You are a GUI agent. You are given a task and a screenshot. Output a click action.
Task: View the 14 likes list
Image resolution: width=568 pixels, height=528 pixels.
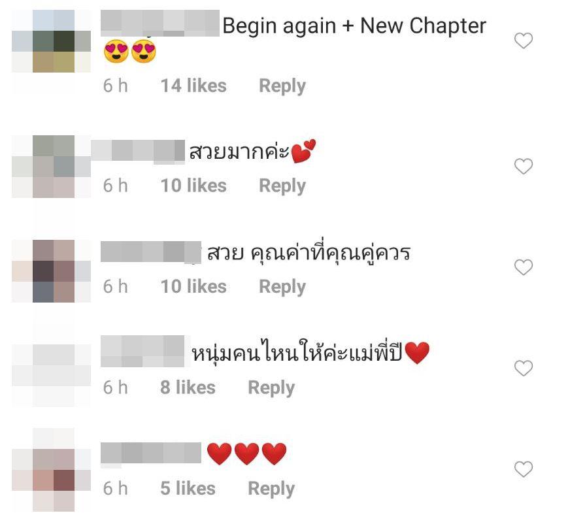193,86
